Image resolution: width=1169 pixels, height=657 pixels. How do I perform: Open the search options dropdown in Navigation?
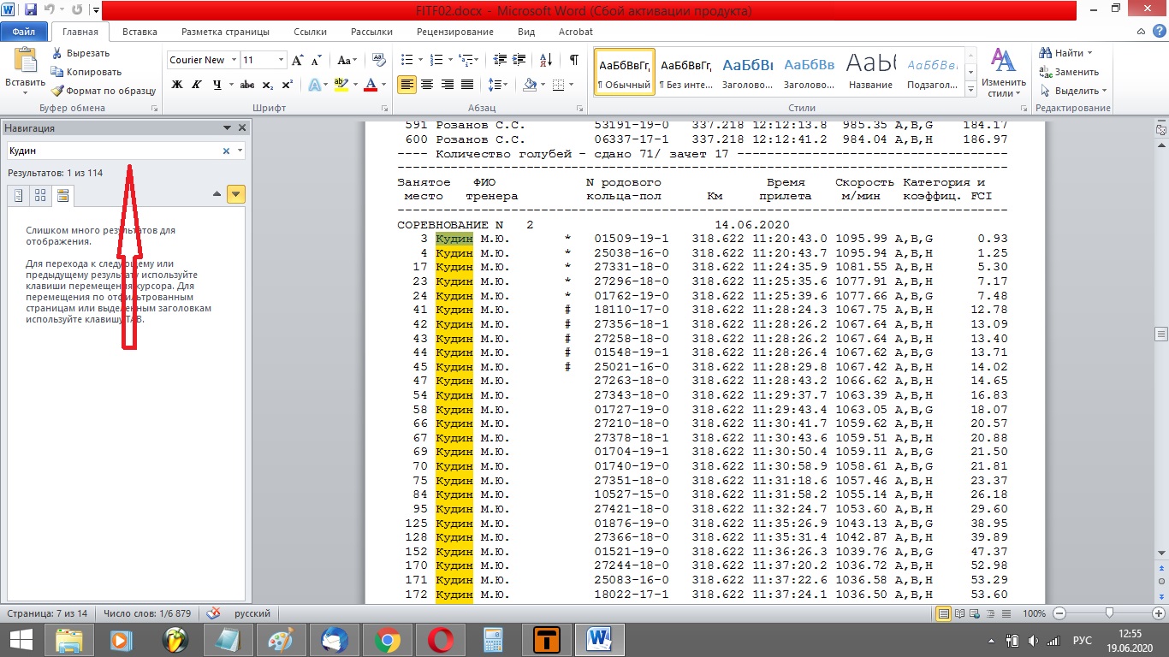tap(240, 151)
